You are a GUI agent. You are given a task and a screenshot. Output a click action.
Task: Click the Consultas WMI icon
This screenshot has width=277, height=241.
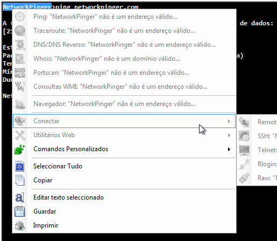(20, 87)
